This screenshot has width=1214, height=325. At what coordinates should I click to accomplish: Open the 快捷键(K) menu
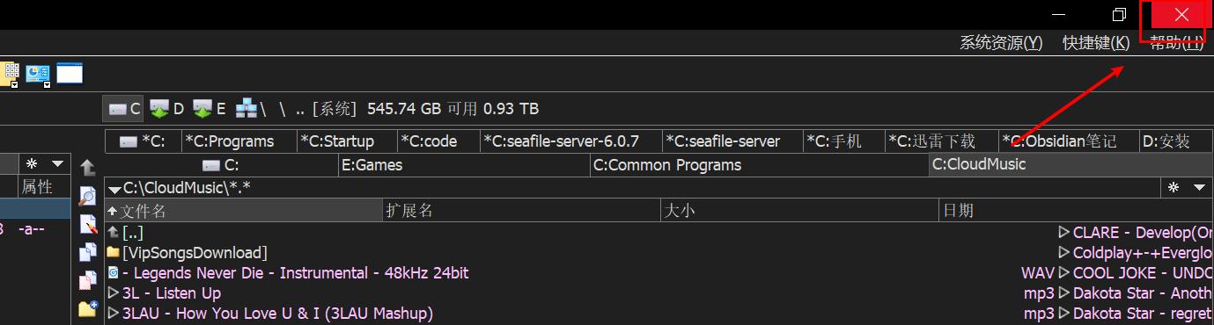pos(1096,42)
